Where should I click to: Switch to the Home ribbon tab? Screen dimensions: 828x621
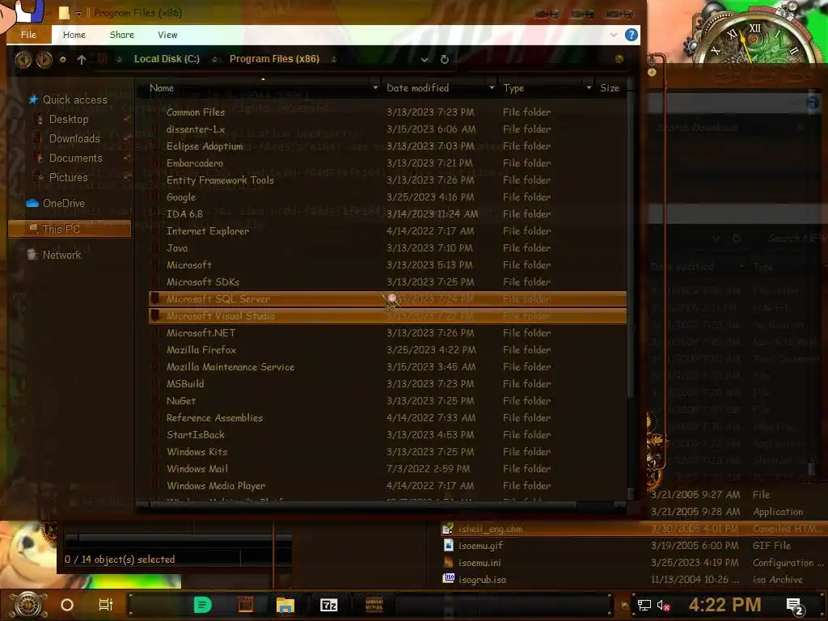point(74,35)
